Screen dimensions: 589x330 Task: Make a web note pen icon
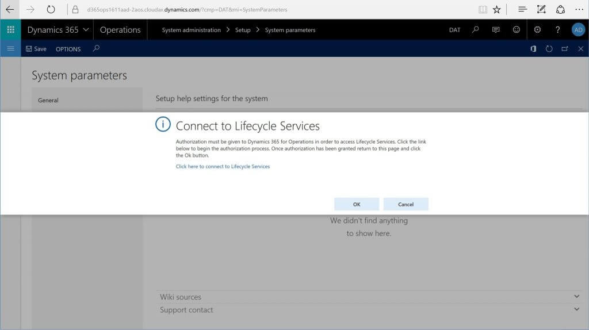(x=541, y=9)
